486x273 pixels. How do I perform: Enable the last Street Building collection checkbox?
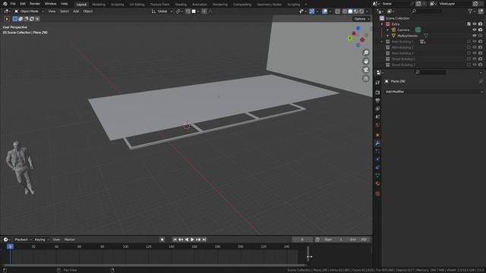tap(469, 65)
